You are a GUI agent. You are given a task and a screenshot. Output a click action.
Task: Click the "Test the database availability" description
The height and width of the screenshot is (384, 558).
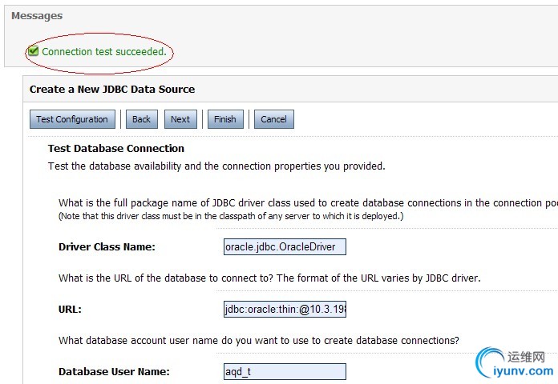216,166
